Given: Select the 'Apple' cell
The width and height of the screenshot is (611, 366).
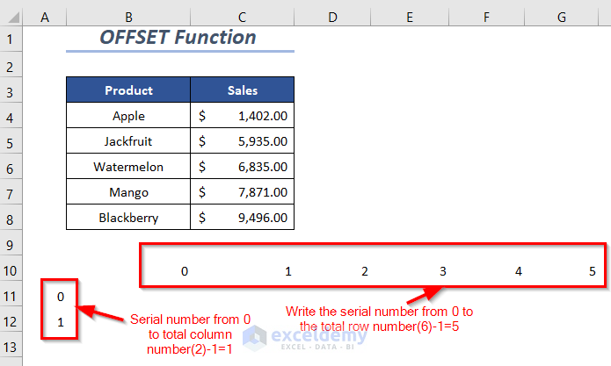Looking at the screenshot, I should [128, 115].
